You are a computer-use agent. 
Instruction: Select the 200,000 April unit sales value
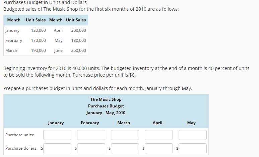pos(78,30)
